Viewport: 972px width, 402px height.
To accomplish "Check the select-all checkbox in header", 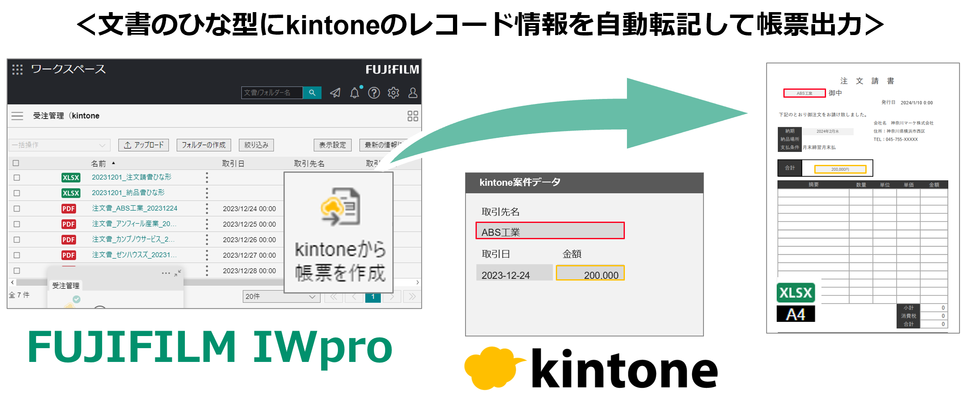I will pyautogui.click(x=16, y=163).
